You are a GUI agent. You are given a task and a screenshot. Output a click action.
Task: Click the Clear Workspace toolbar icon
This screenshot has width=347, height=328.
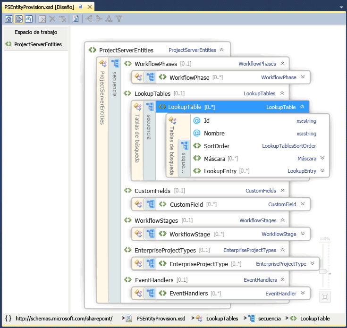[42, 19]
